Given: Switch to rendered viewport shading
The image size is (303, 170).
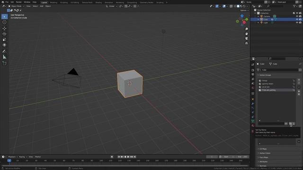Looking at the screenshot, I should (244, 6).
